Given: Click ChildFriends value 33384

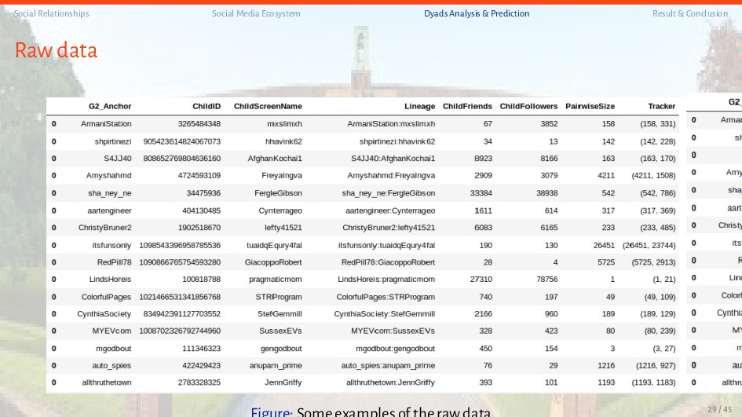Looking at the screenshot, I should (481, 192).
